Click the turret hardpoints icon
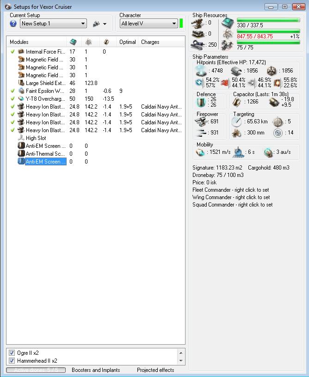This screenshot has height=377, width=309. 198,23
